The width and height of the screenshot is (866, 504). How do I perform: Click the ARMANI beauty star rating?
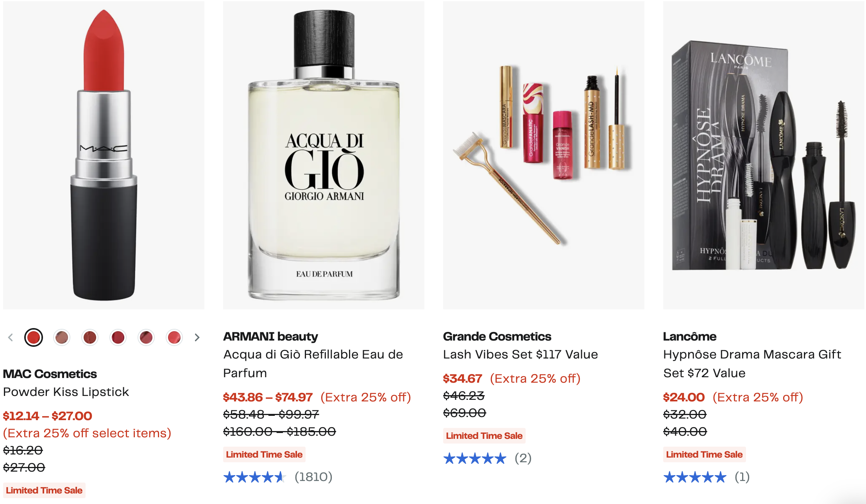point(255,477)
